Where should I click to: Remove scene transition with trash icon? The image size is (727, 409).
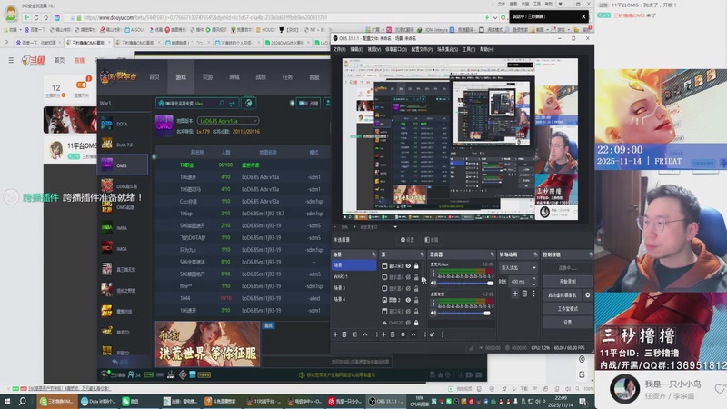coord(525,294)
